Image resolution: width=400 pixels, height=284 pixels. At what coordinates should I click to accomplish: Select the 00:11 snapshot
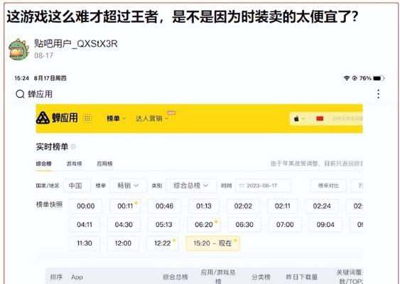tap(125, 206)
